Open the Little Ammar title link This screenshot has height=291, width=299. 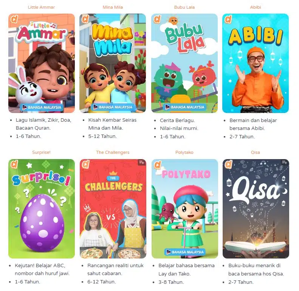[41, 7]
